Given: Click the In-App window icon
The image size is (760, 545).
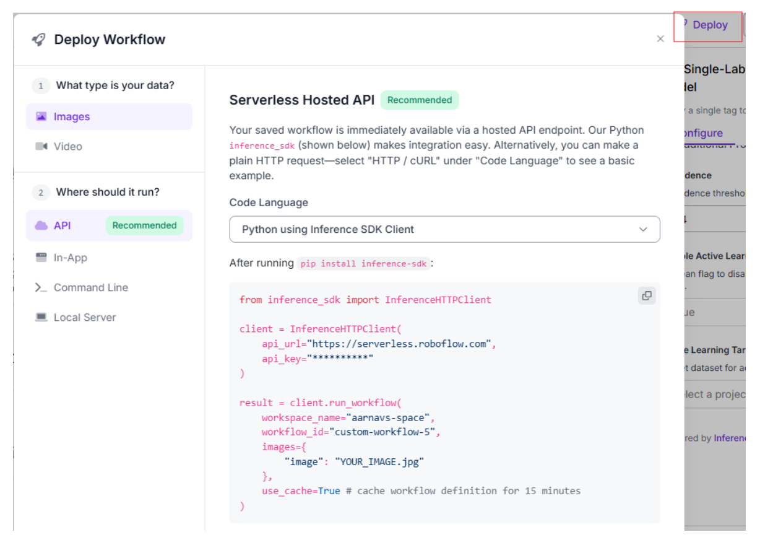Looking at the screenshot, I should tap(41, 258).
